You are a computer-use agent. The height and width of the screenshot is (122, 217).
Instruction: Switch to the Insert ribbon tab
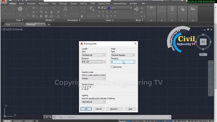(x=21, y=4)
